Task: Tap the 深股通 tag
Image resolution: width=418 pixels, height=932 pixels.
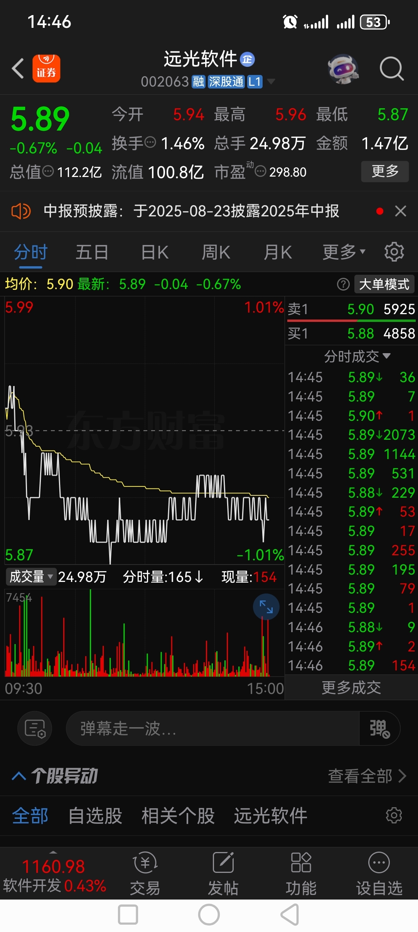Action: pyautogui.click(x=226, y=82)
